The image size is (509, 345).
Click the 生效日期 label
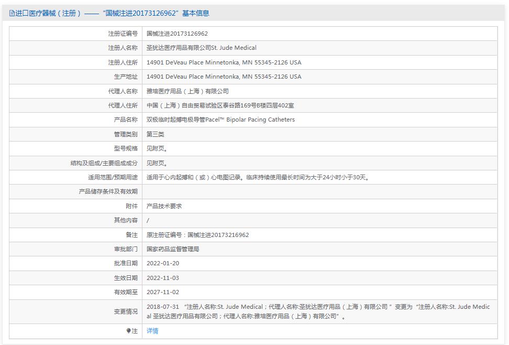point(126,278)
